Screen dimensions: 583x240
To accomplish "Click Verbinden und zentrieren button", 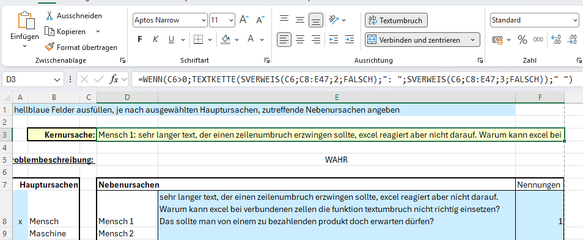I will coord(415,40).
